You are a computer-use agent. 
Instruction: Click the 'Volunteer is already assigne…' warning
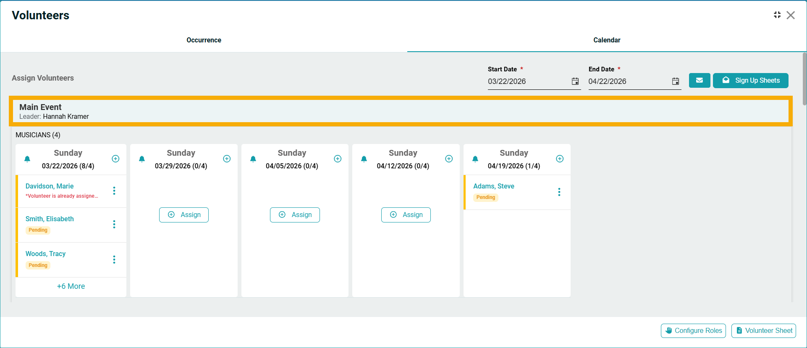62,196
